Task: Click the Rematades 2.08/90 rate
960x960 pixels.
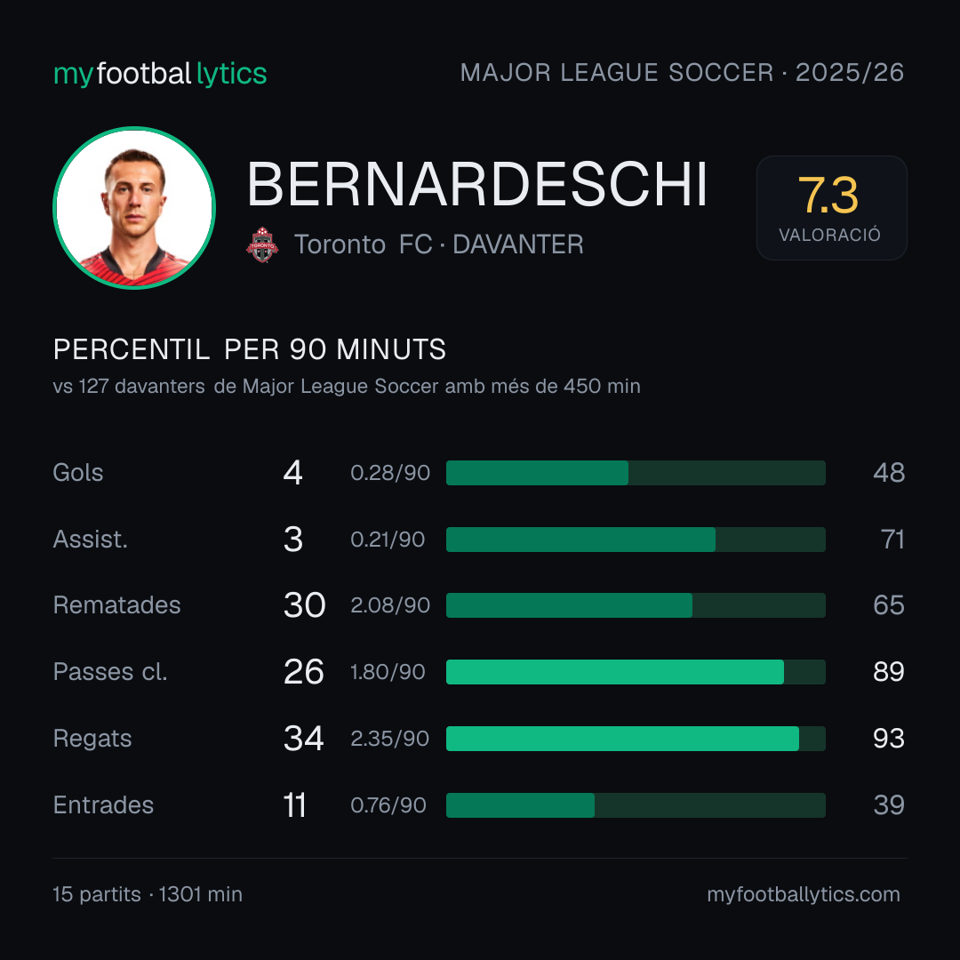Action: tap(390, 605)
